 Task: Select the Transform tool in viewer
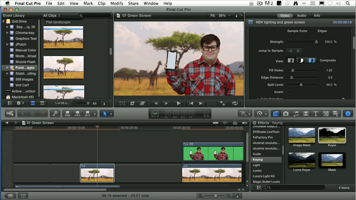pyautogui.click(x=122, y=103)
